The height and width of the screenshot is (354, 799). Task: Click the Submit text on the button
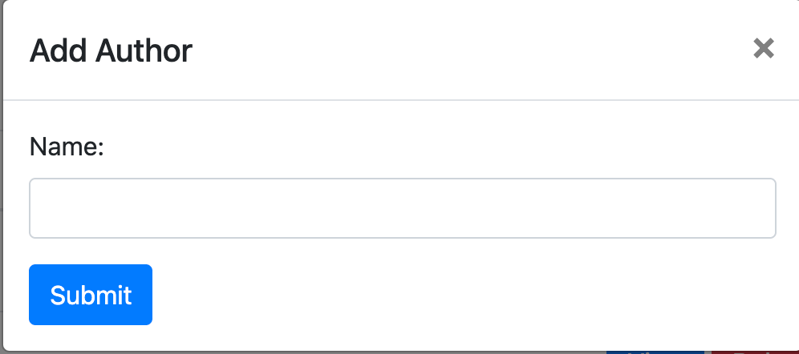pyautogui.click(x=91, y=295)
